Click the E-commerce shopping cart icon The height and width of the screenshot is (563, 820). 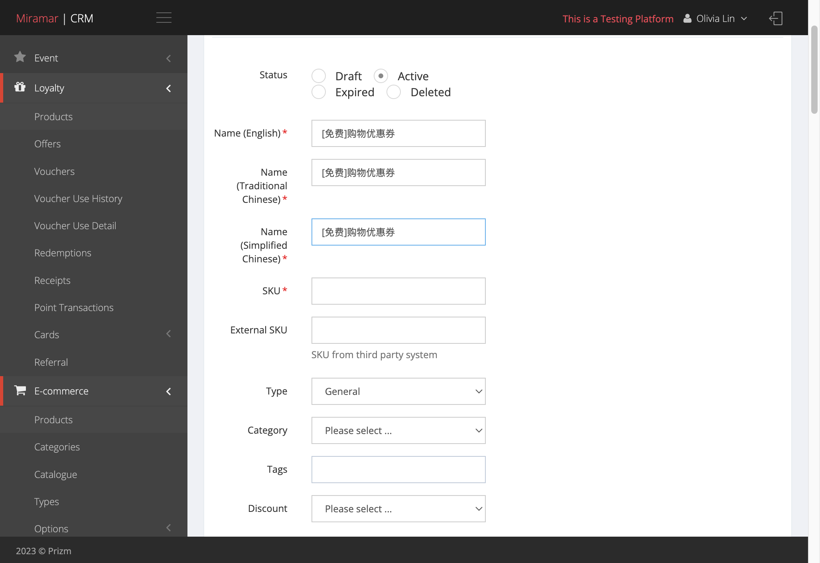20,390
